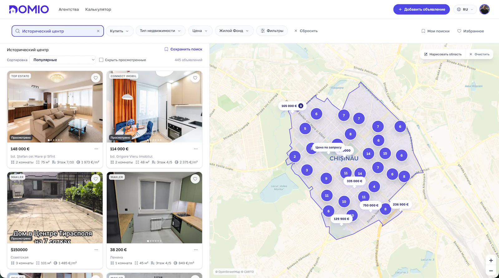The width and height of the screenshot is (499, 278).
Task: Open more options for 148 000 € listing
Action: click(x=96, y=149)
